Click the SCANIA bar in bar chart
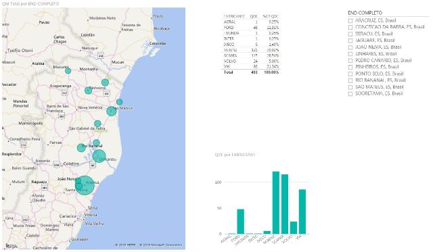 (x=285, y=204)
